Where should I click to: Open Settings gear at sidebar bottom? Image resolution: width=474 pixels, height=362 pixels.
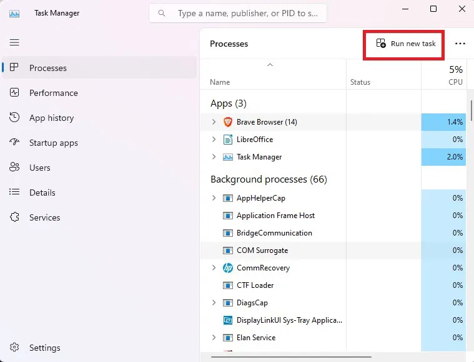point(14,347)
